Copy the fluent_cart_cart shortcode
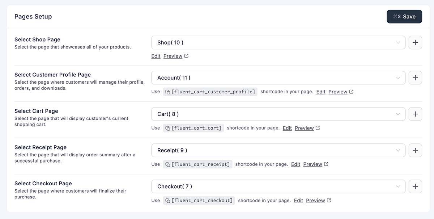 pyautogui.click(x=167, y=127)
